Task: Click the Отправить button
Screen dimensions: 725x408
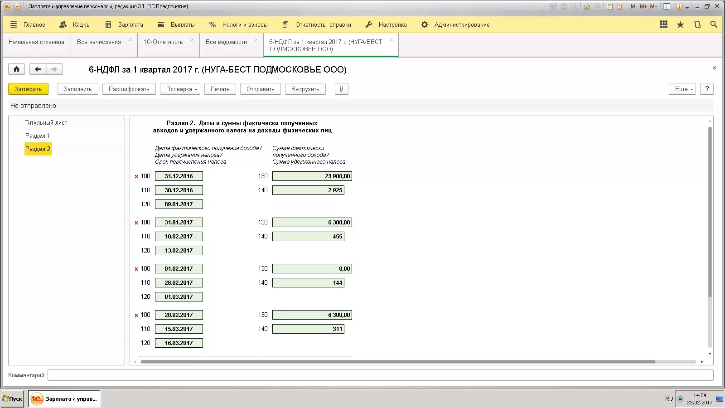Action: pos(261,89)
